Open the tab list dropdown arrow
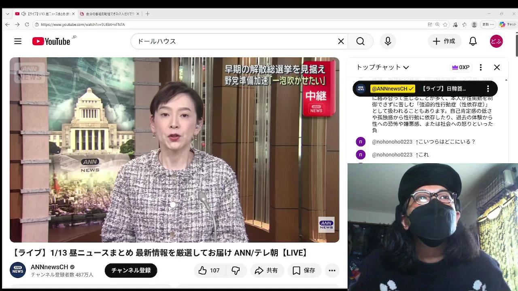 click(x=7, y=14)
